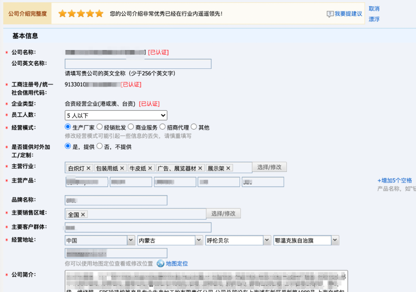Click the globe icon for 地图定位
Viewport: 416px width, 292px height.
click(160, 264)
